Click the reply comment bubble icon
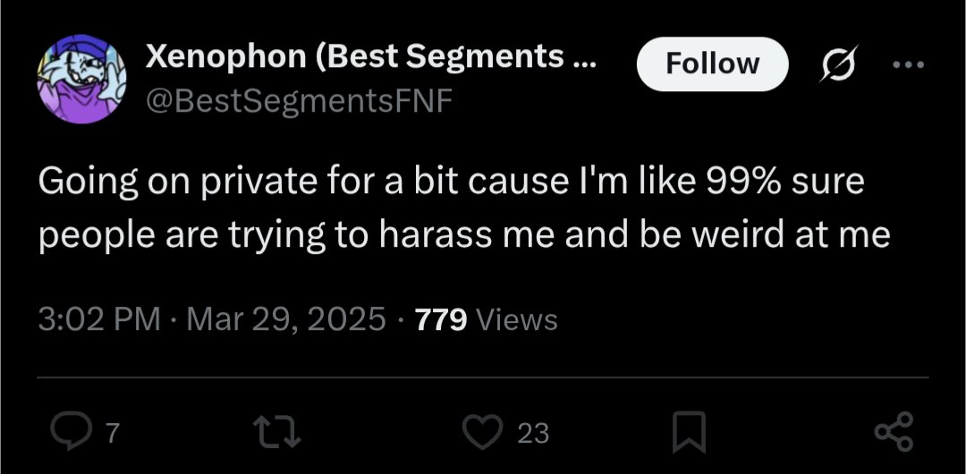966x474 pixels. click(68, 433)
